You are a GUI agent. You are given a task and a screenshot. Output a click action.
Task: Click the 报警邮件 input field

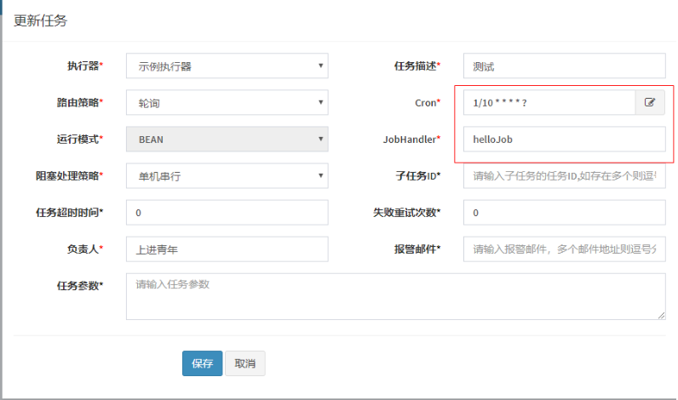564,249
